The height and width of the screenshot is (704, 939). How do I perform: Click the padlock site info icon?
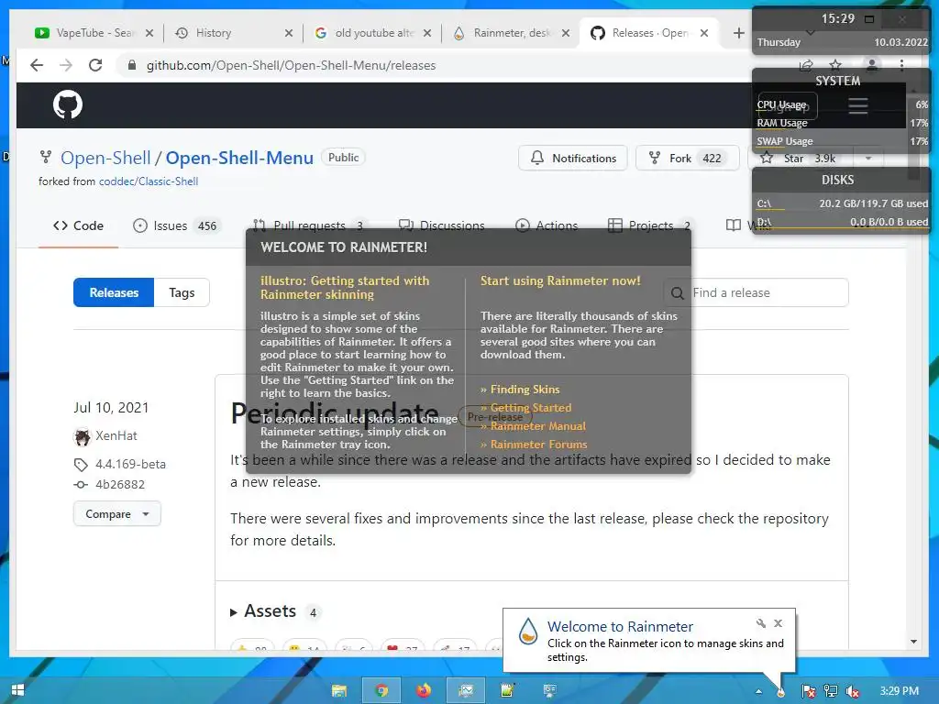[132, 65]
